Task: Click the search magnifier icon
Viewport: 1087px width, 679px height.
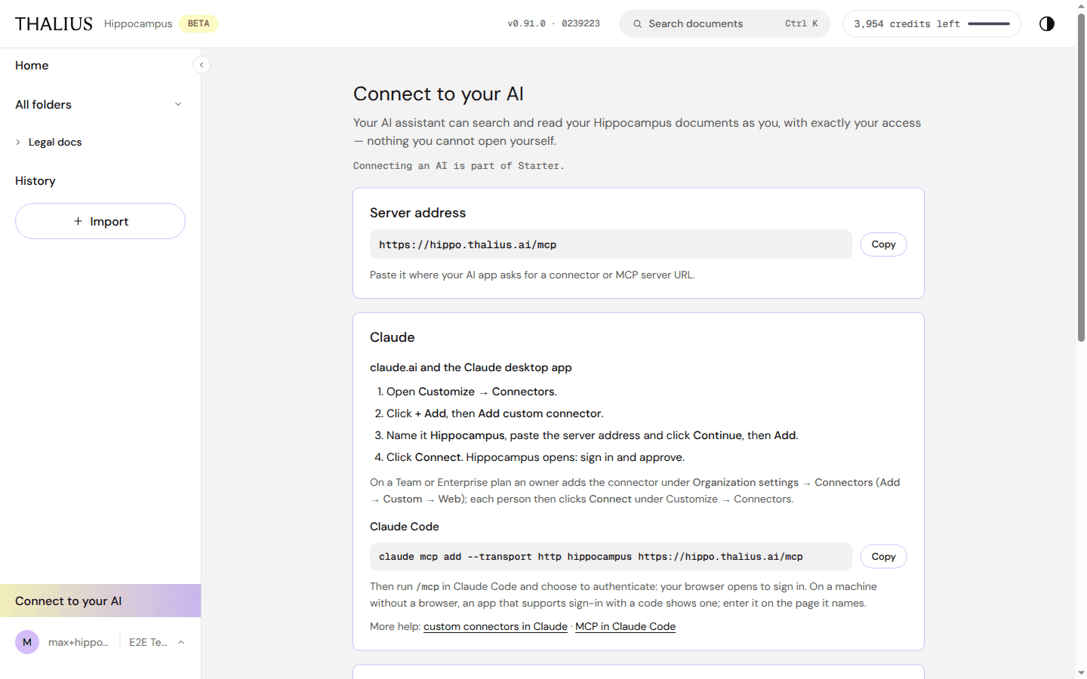Action: pos(637,24)
